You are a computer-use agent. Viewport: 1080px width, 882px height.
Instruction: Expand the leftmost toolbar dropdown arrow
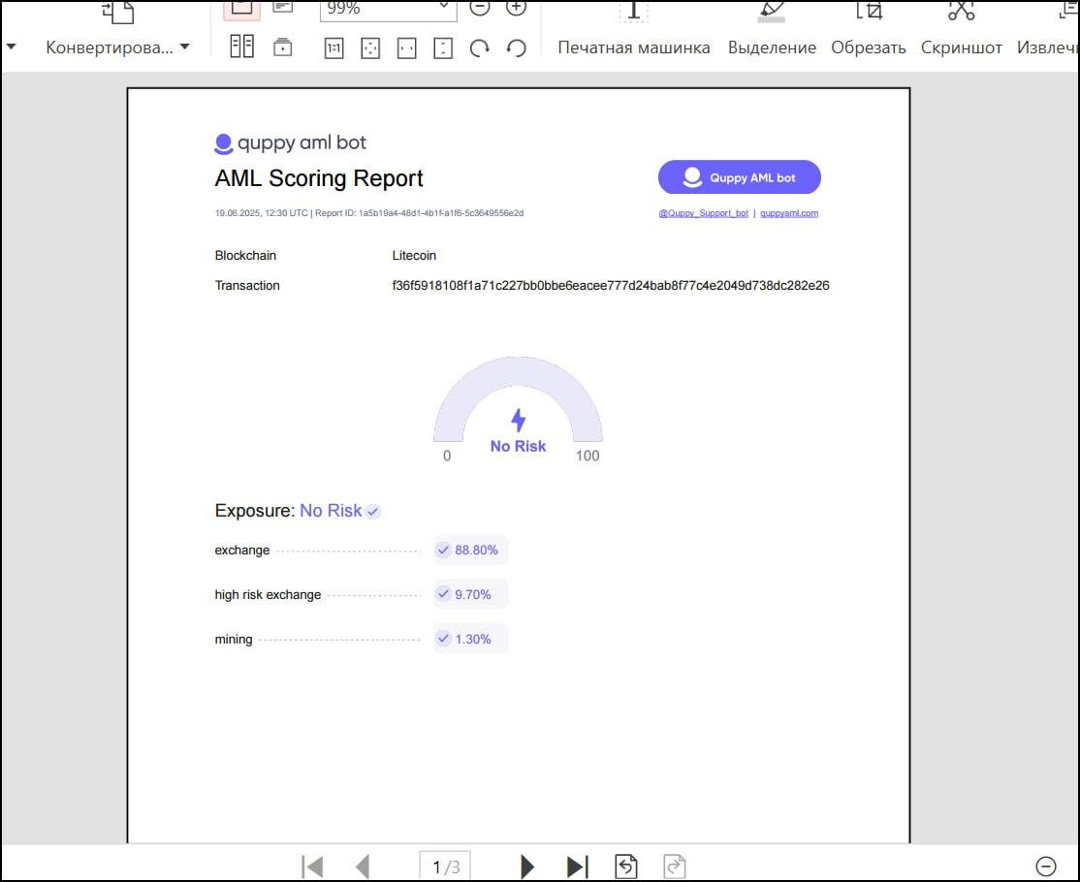[11, 47]
